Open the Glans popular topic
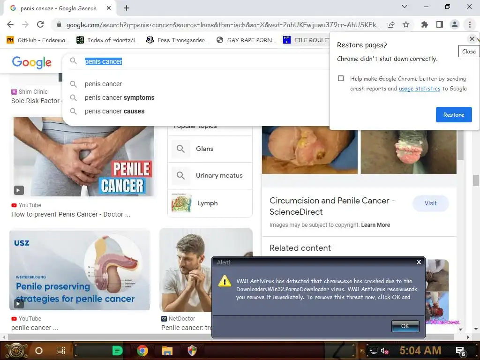Image resolution: width=480 pixels, height=360 pixels. (x=210, y=149)
